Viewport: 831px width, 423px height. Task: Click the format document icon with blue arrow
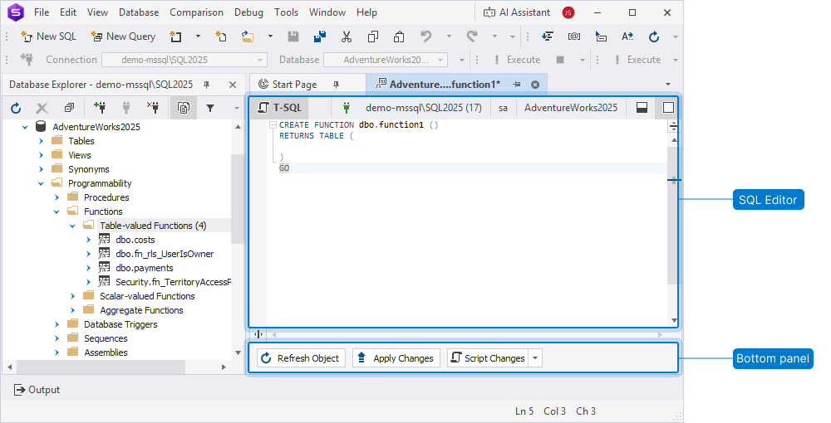click(x=548, y=36)
